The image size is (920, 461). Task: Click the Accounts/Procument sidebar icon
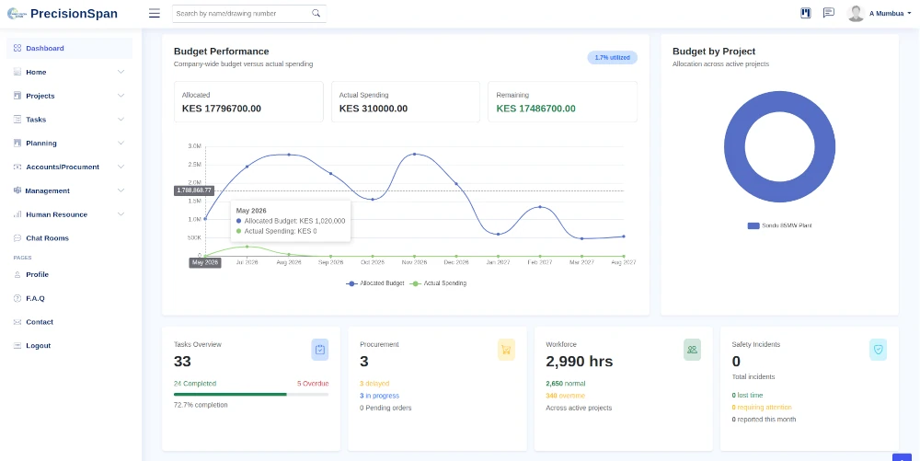[x=17, y=167]
